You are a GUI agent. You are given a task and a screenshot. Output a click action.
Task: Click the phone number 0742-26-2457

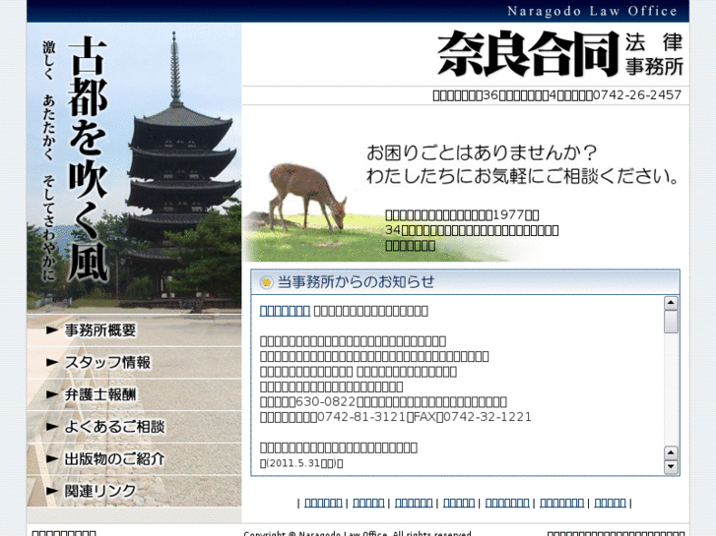[637, 94]
